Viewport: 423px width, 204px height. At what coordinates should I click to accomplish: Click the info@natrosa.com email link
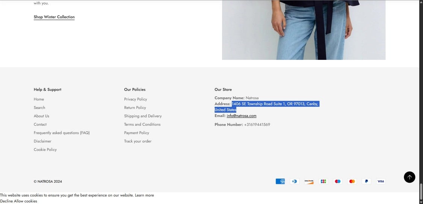click(242, 116)
